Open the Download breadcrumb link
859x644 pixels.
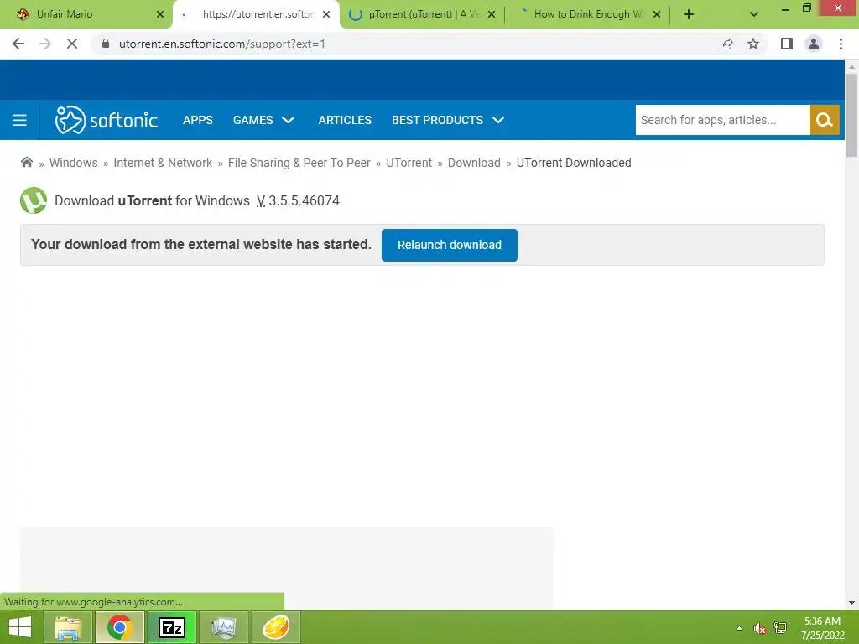(x=474, y=163)
